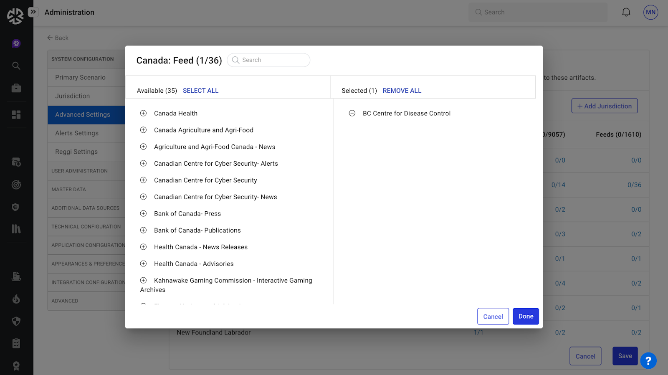Viewport: 668px width, 375px height.
Task: Click REMOVE ALL in Selected panel
Action: pos(402,91)
